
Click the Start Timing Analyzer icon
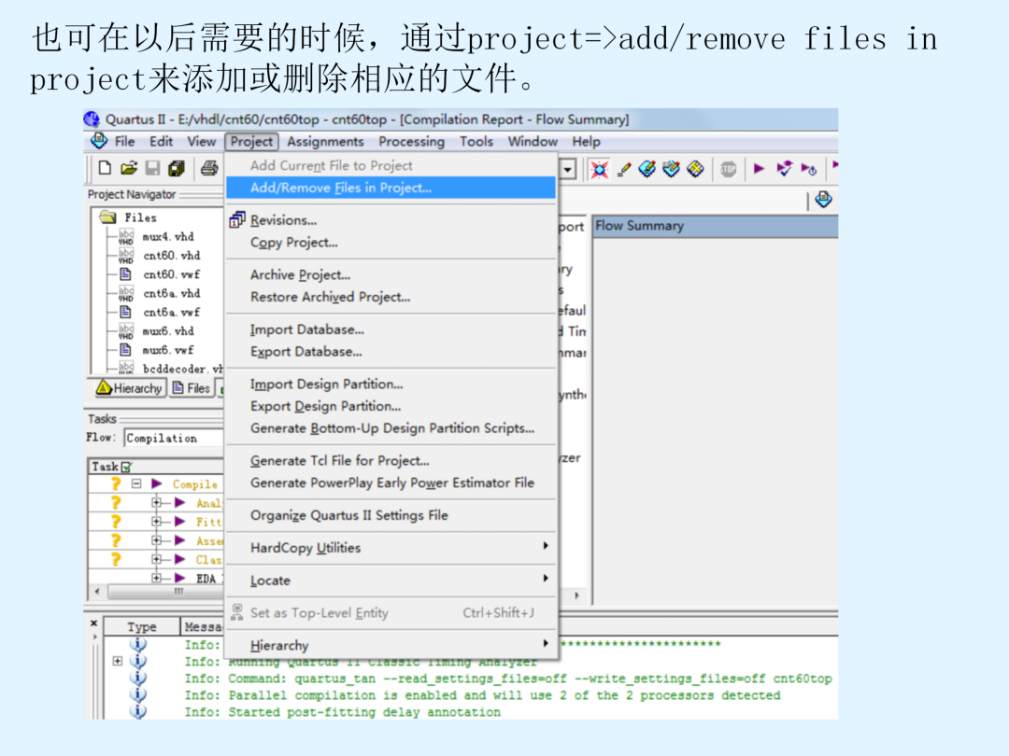(808, 169)
